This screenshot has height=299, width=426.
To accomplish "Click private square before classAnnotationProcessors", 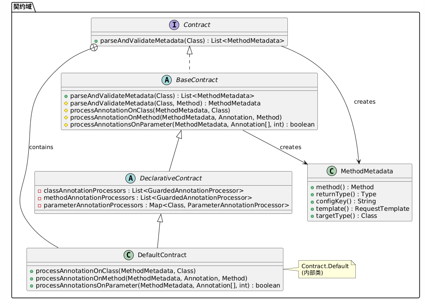I will coord(39,191).
